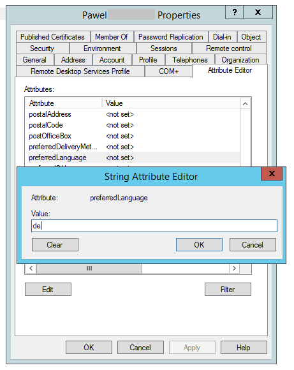The image size is (294, 370).
Task: Click the horizontal scroll left arrow
Action: click(x=31, y=269)
